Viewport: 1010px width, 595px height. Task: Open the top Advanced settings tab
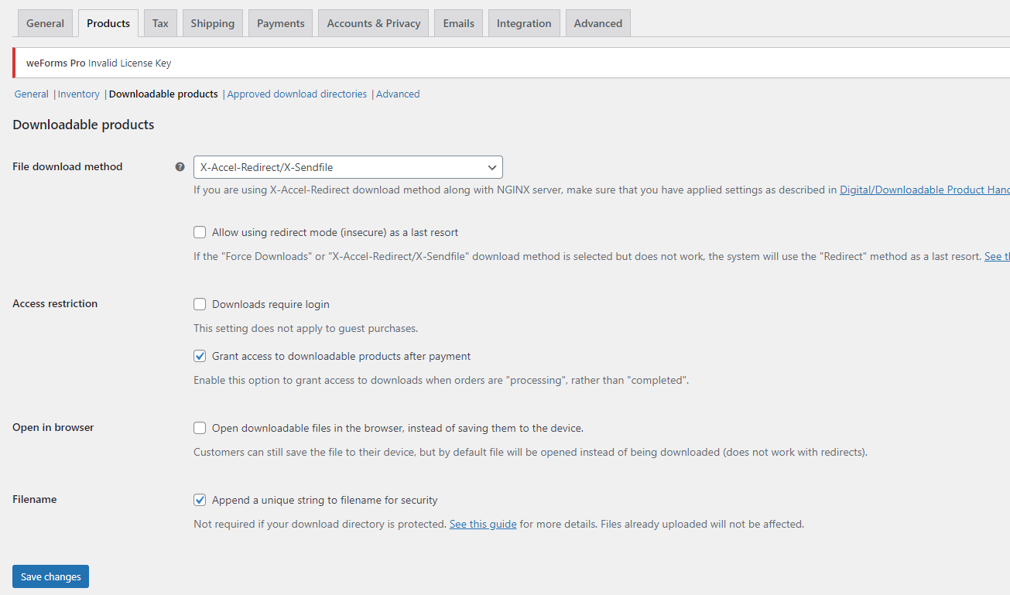(598, 23)
